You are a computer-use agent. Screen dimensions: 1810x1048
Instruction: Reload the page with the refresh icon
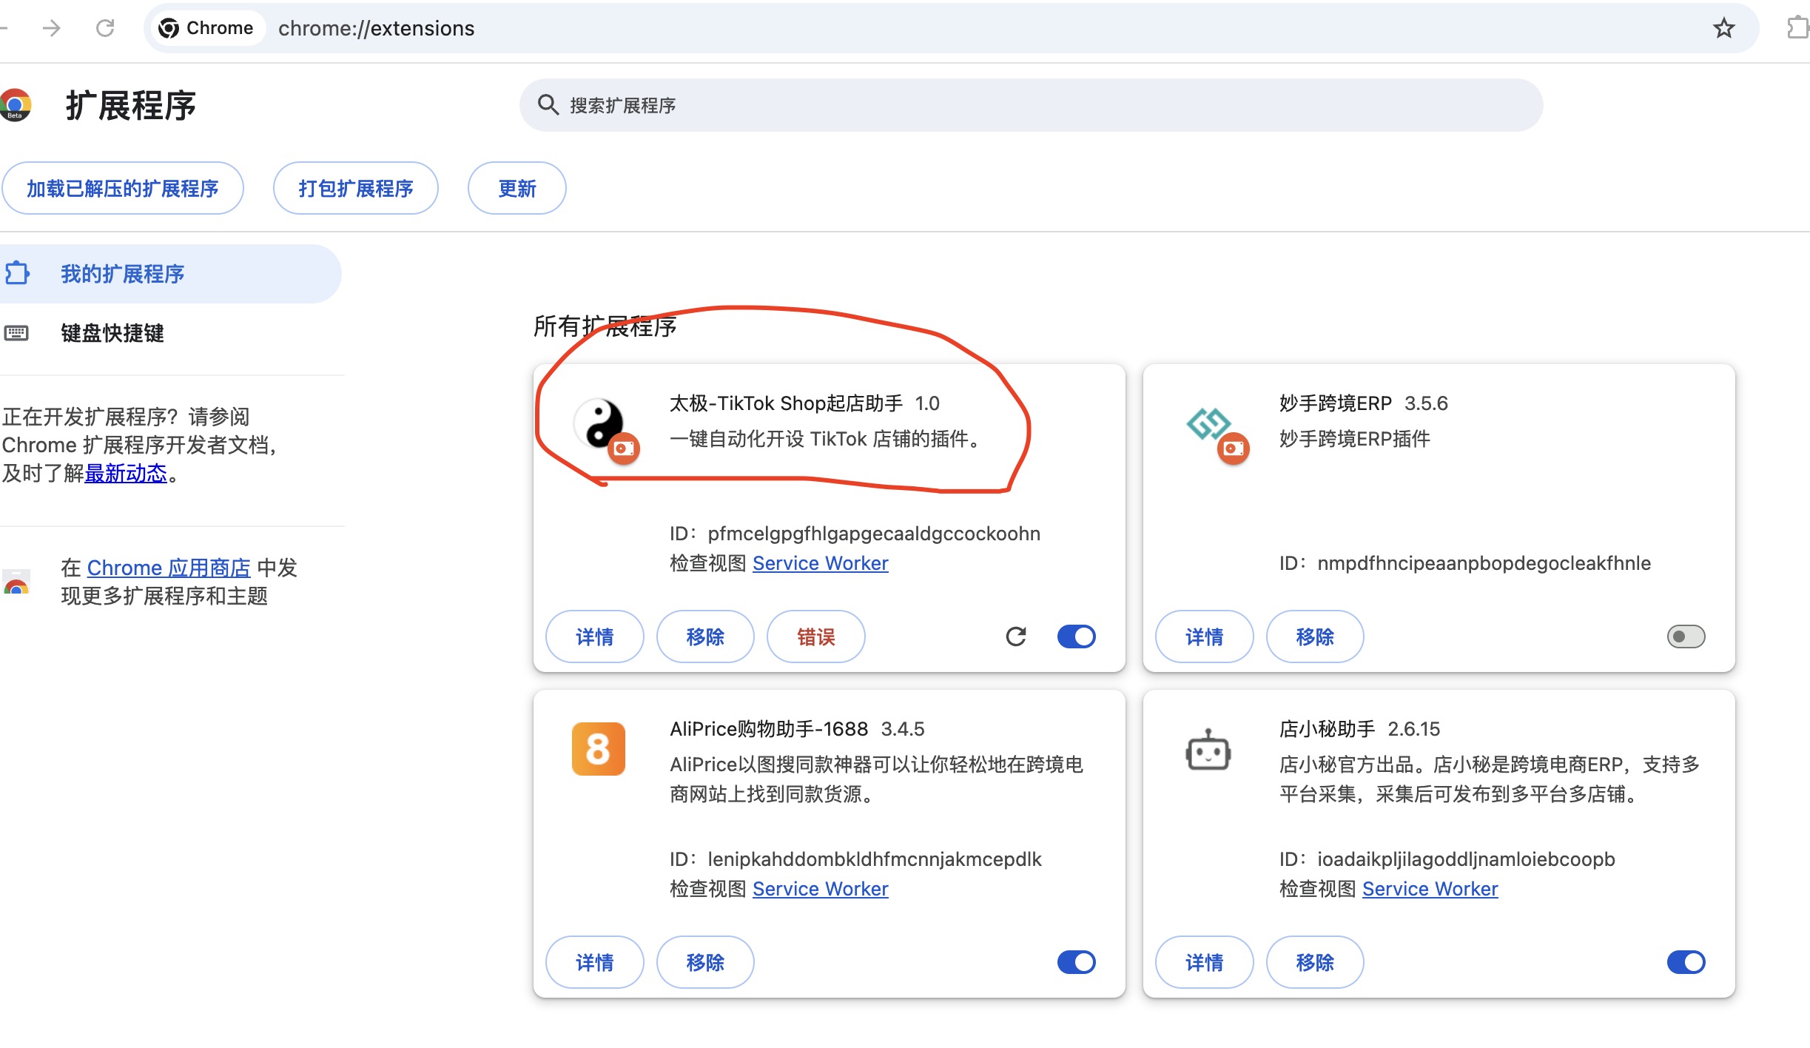(105, 28)
